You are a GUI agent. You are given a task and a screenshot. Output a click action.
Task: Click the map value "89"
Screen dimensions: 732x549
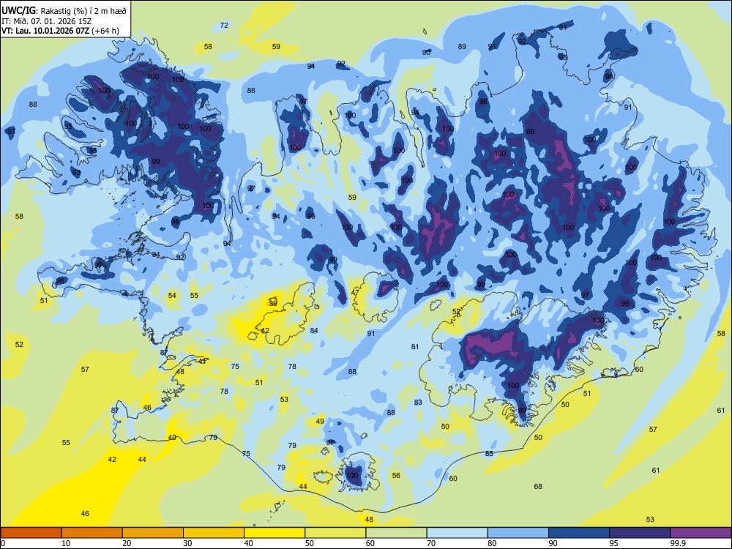point(462,47)
